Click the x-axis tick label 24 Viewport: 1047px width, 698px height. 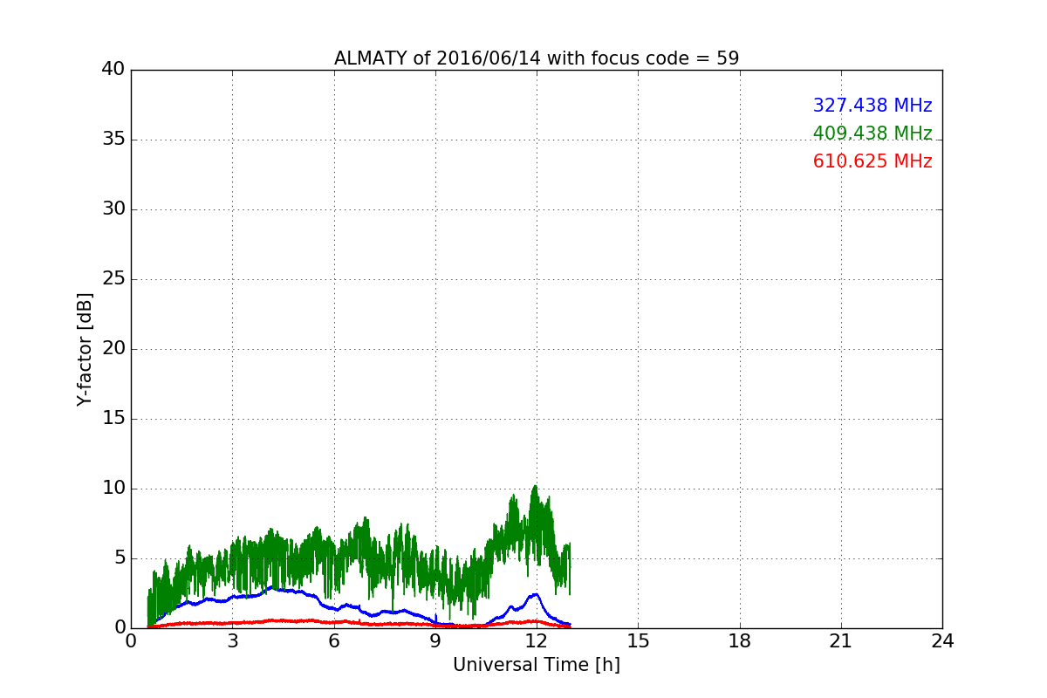(942, 640)
